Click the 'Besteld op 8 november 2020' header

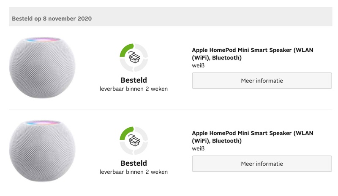52,19
